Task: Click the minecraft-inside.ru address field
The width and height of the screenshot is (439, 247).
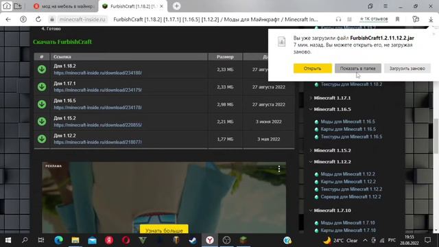Action: coord(82,19)
